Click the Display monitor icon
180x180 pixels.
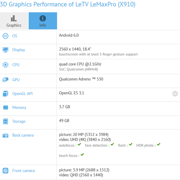point(5,50)
